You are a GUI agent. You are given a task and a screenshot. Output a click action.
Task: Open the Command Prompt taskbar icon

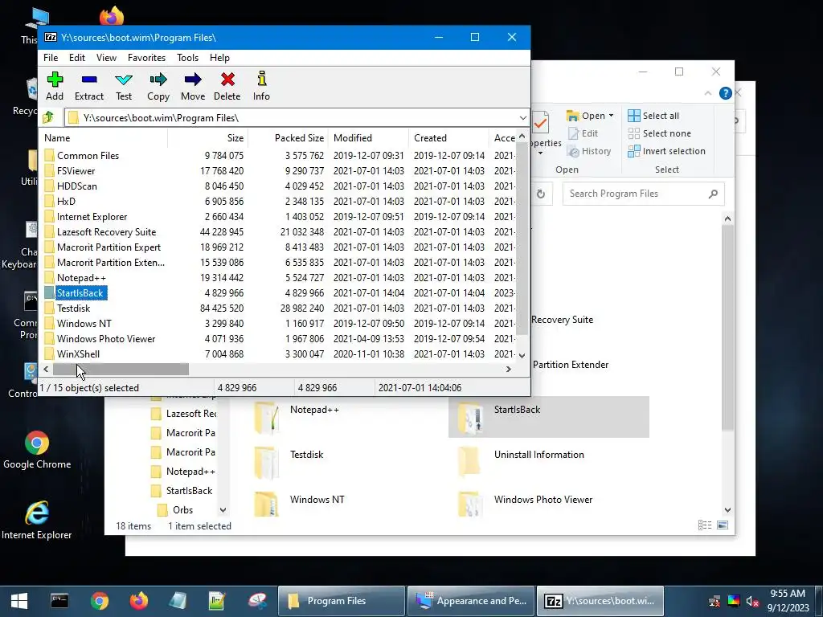point(59,601)
